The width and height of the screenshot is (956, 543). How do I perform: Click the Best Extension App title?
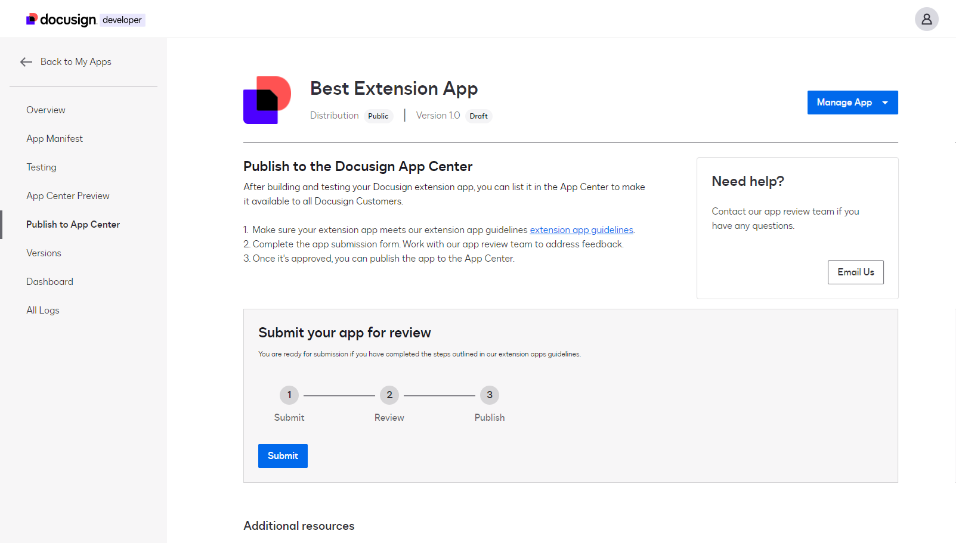[394, 89]
